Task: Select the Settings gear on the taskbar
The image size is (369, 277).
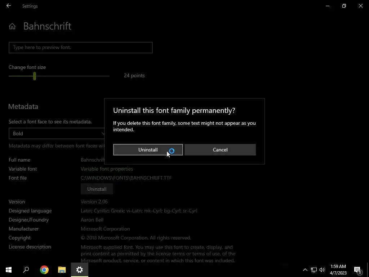Action: (x=80, y=270)
